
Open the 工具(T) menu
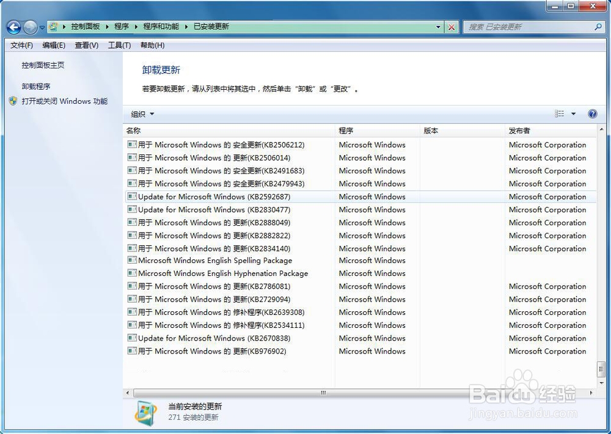click(119, 45)
